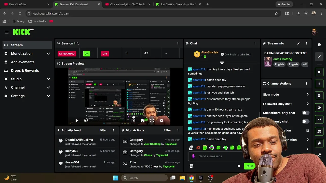Toggle Chat widget in right sidebar
Screen dimensions: 326x183
(319, 108)
